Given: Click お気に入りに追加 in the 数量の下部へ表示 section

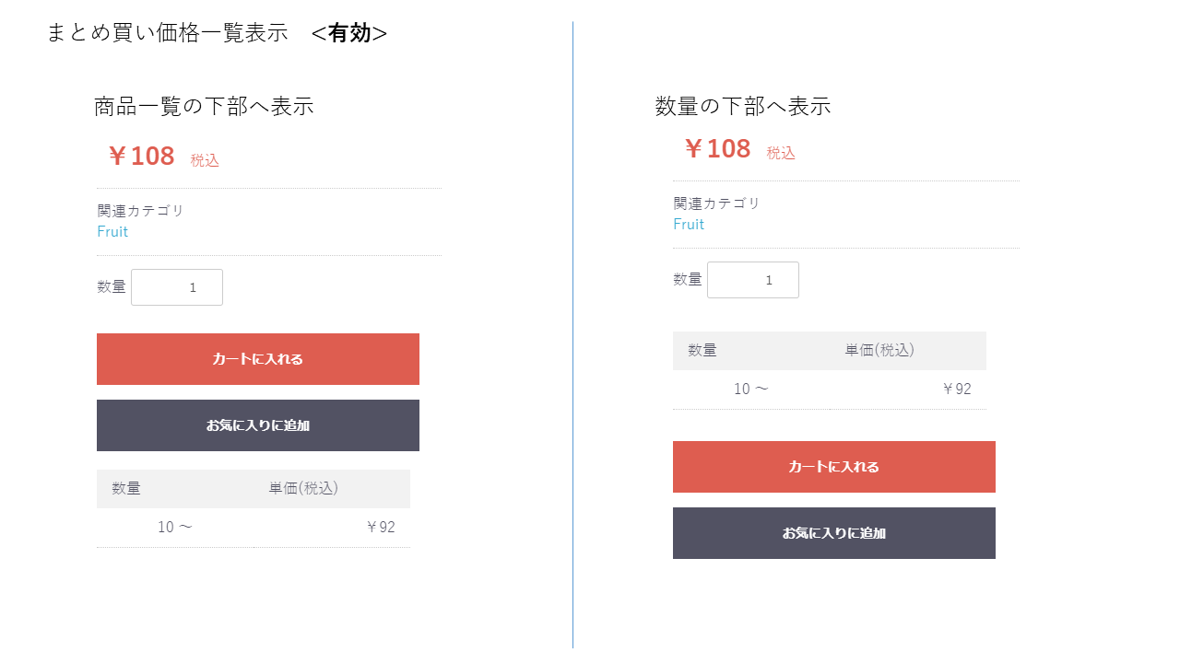Looking at the screenshot, I should 834,533.
